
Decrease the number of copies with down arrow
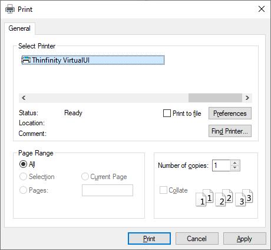pos(235,168)
